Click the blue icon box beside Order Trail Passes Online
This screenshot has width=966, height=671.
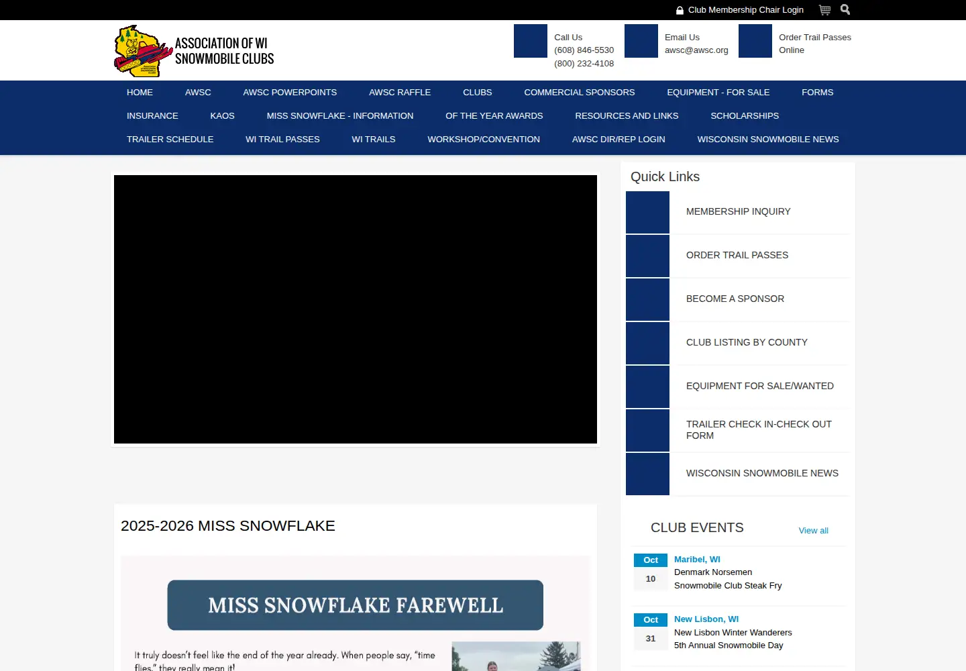point(755,41)
